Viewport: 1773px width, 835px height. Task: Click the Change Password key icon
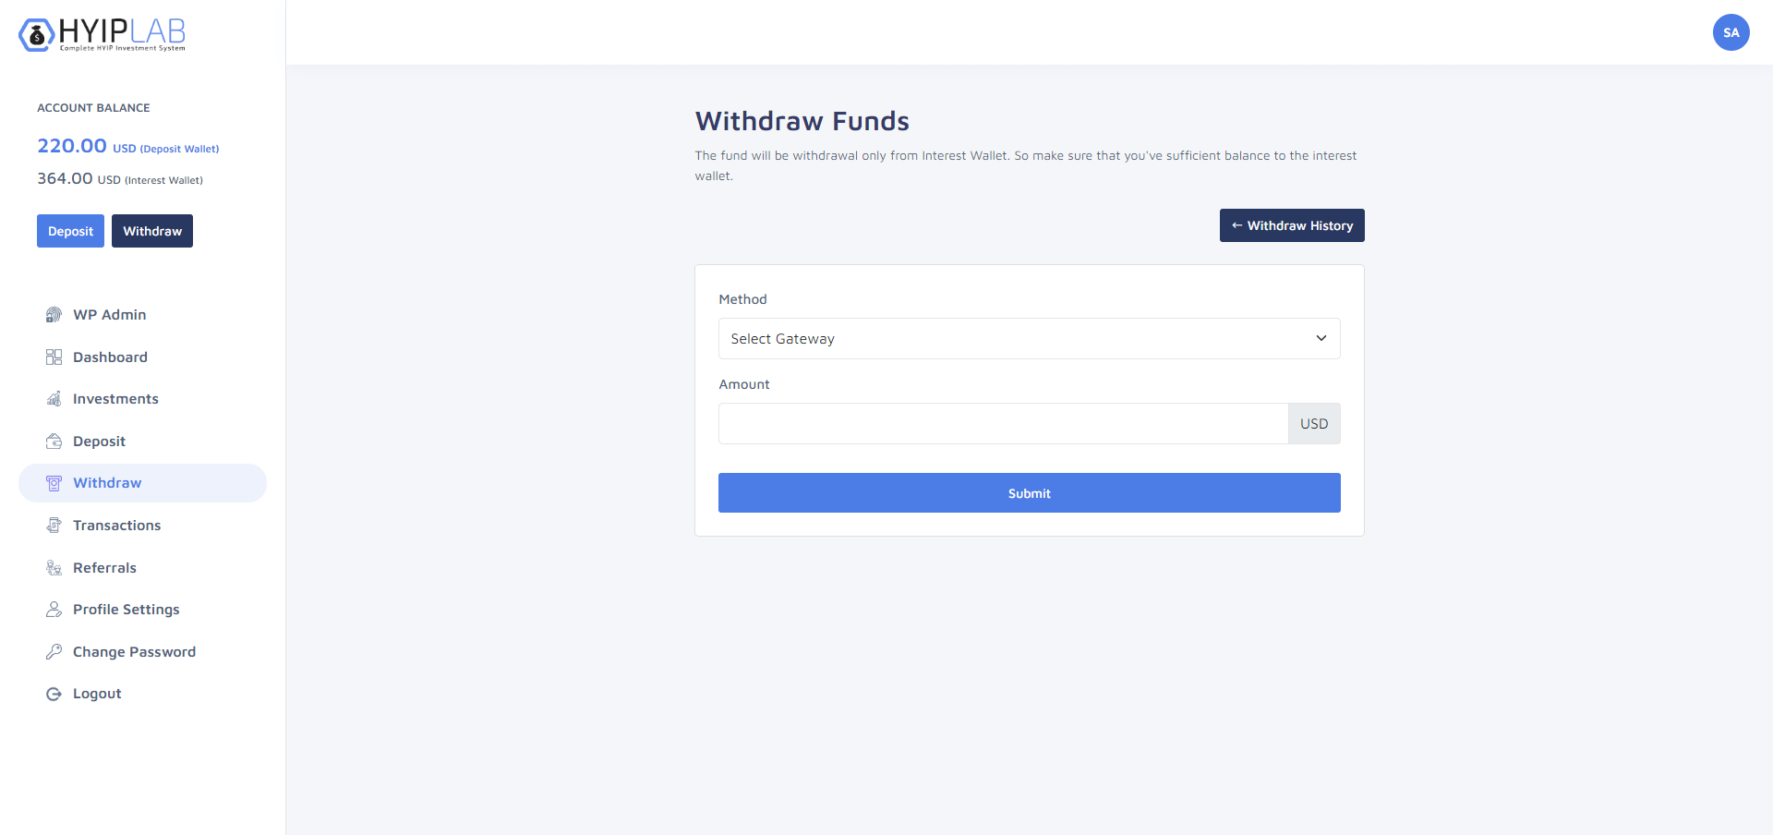pos(54,652)
